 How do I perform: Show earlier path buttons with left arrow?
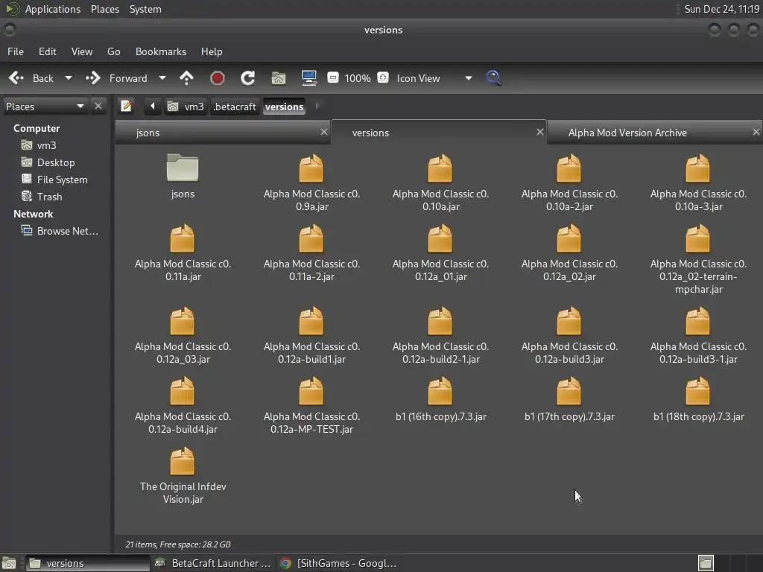point(152,106)
